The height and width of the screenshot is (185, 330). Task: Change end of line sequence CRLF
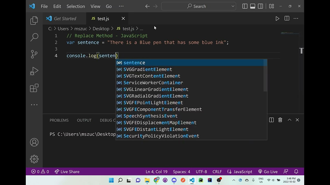[x=217, y=172]
